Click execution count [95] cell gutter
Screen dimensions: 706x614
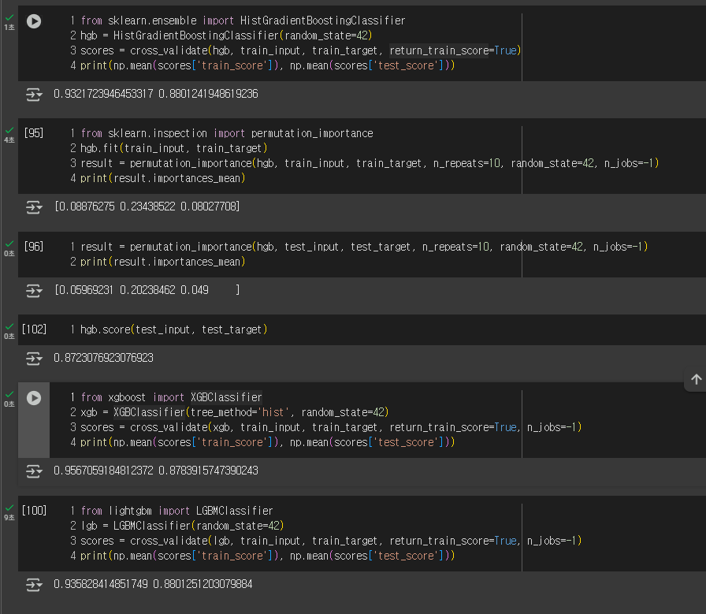[34, 133]
